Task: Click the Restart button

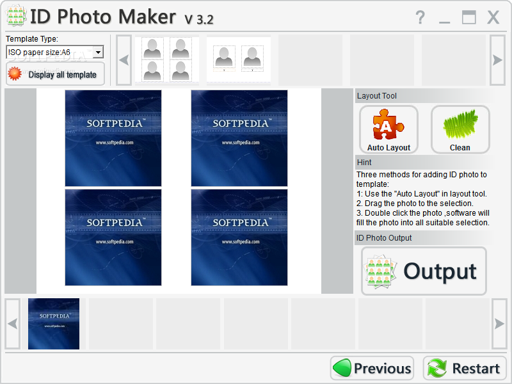Action: click(465, 368)
